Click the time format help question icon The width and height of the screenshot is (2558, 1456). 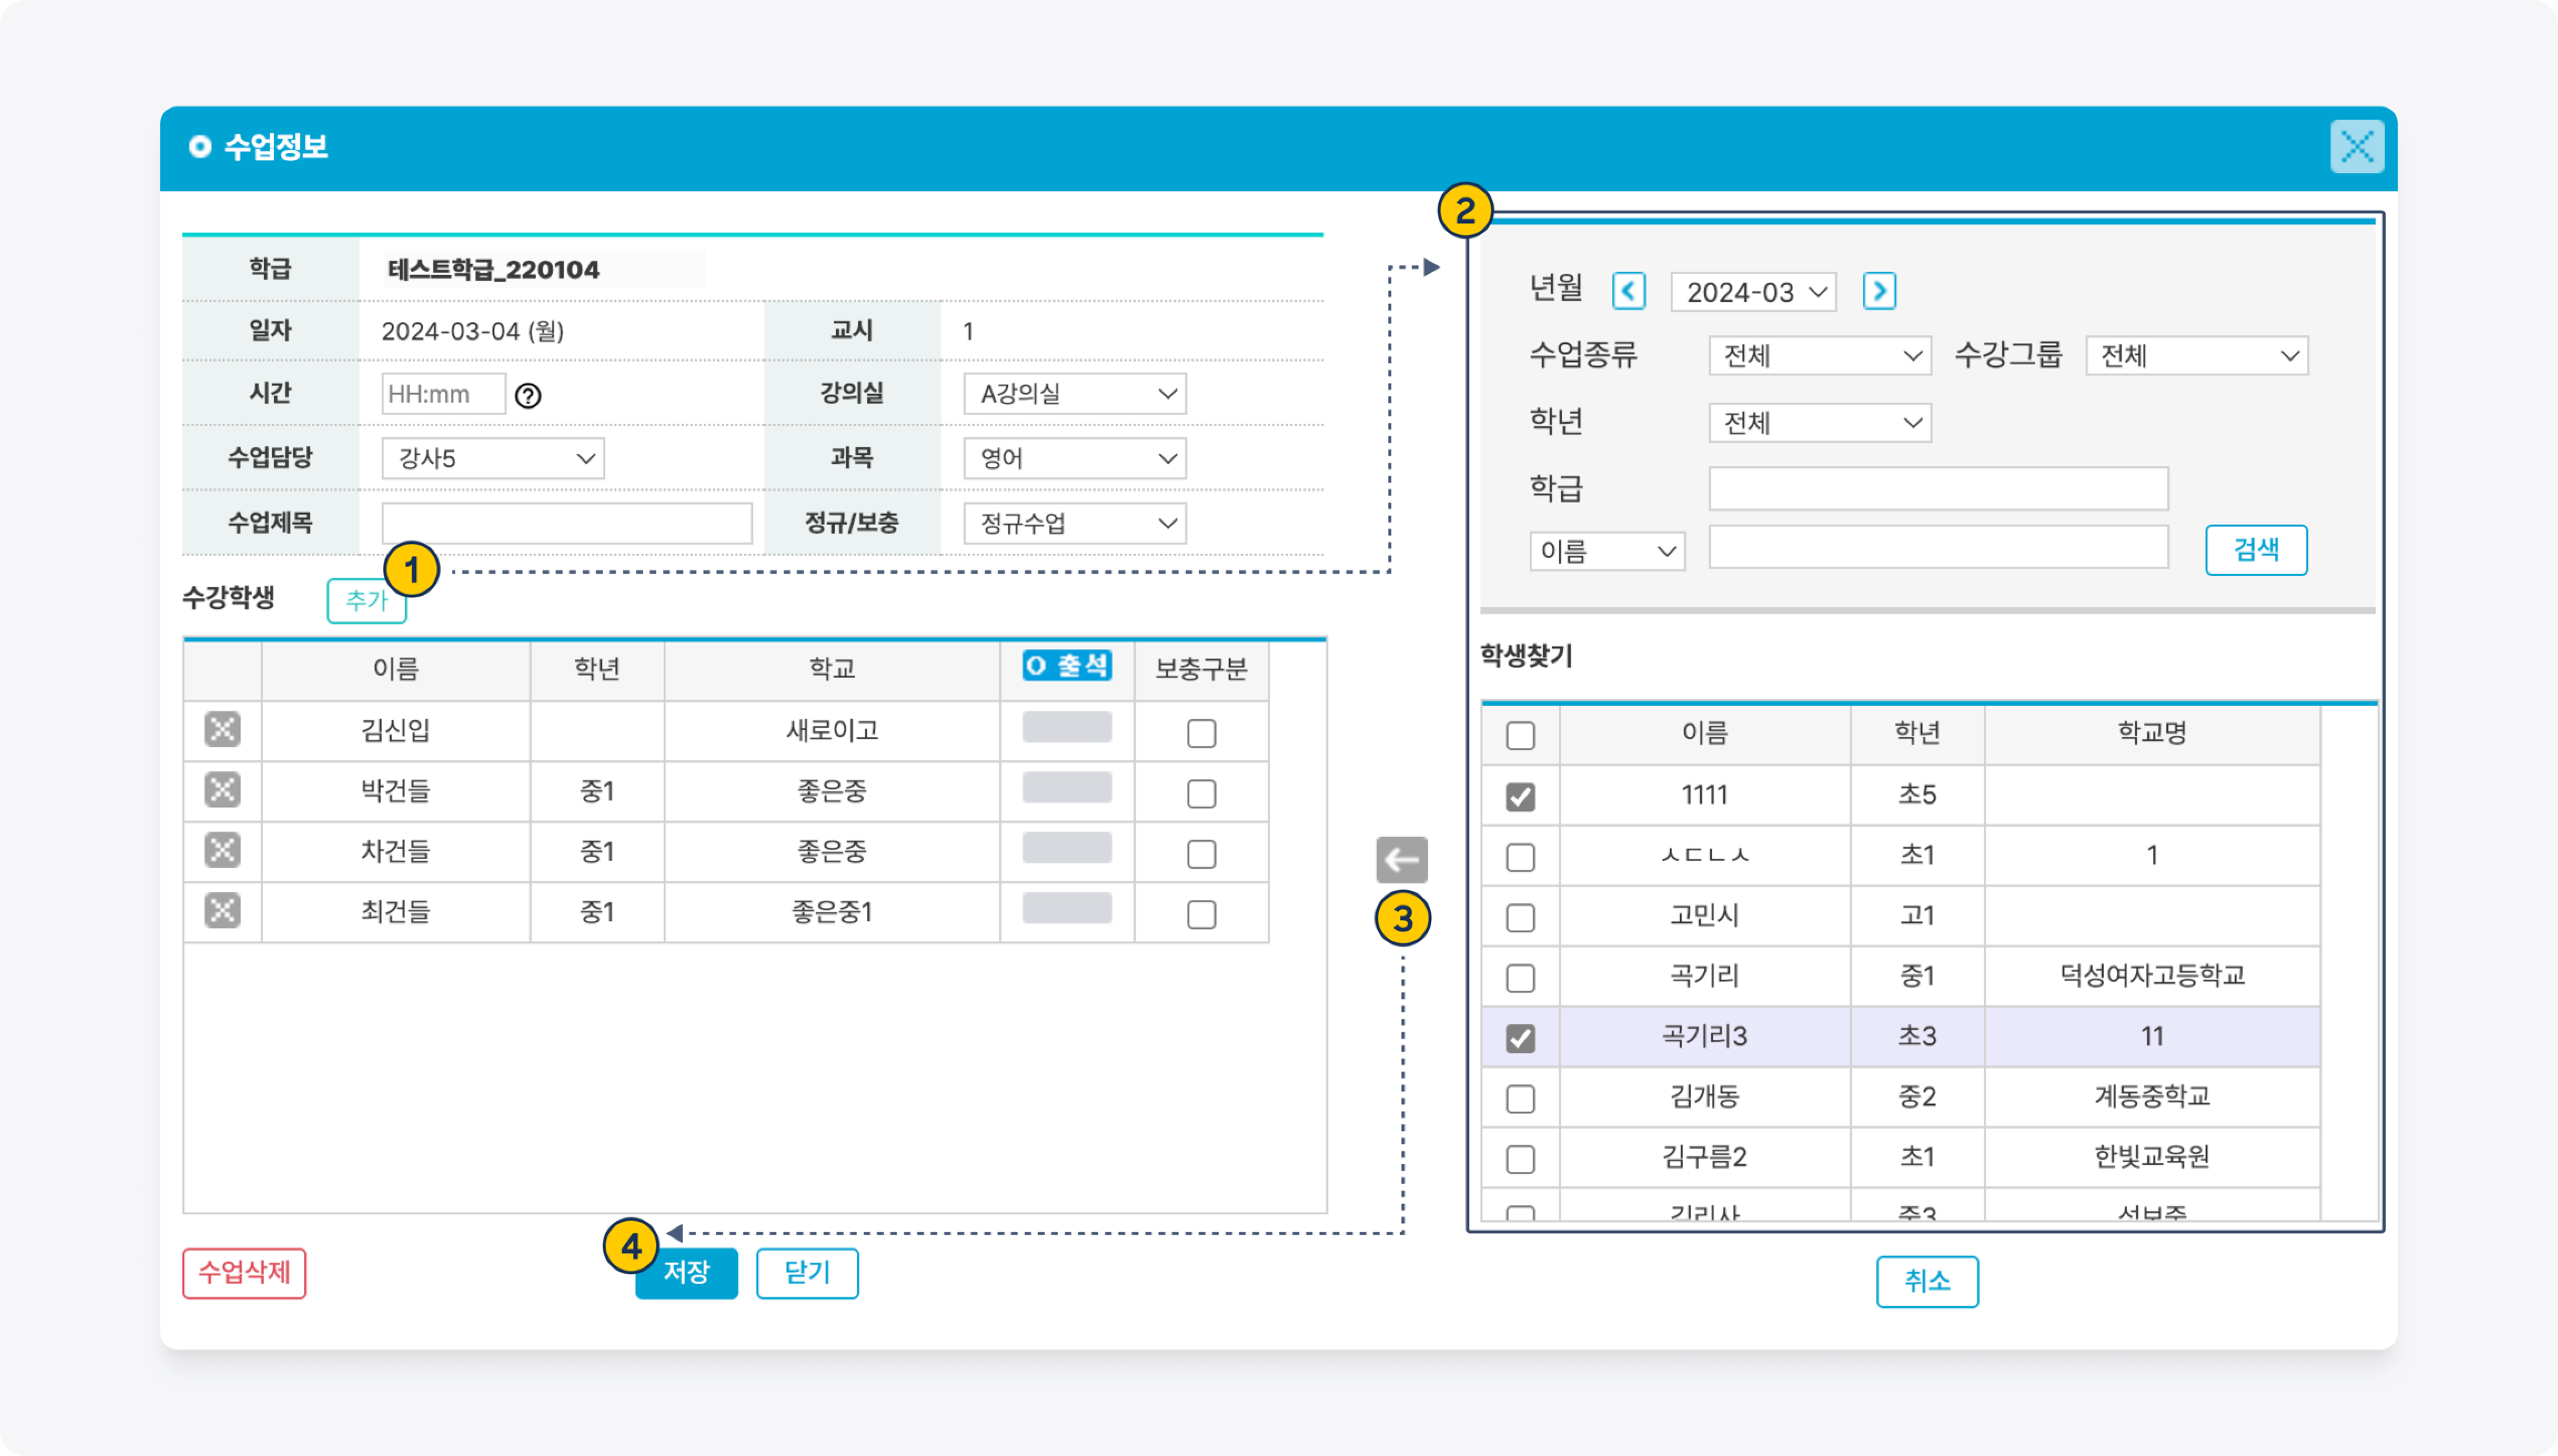528,396
